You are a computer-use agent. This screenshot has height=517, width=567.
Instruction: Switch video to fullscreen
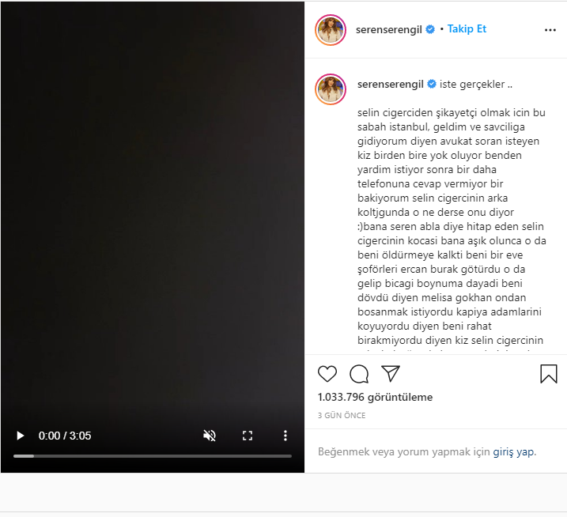click(x=248, y=436)
